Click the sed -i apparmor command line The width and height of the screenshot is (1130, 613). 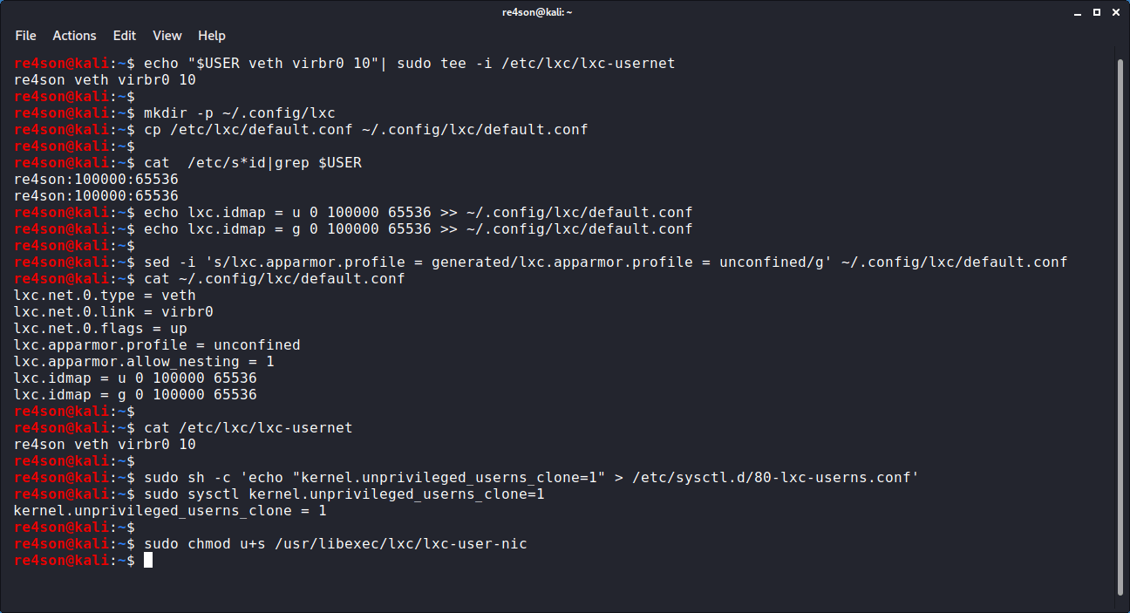pos(602,262)
